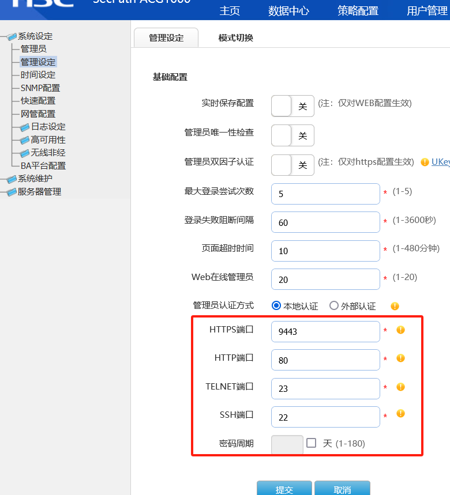The height and width of the screenshot is (495, 450).
Task: Click the warning icon beside HTTPS端口
Action: tap(400, 330)
